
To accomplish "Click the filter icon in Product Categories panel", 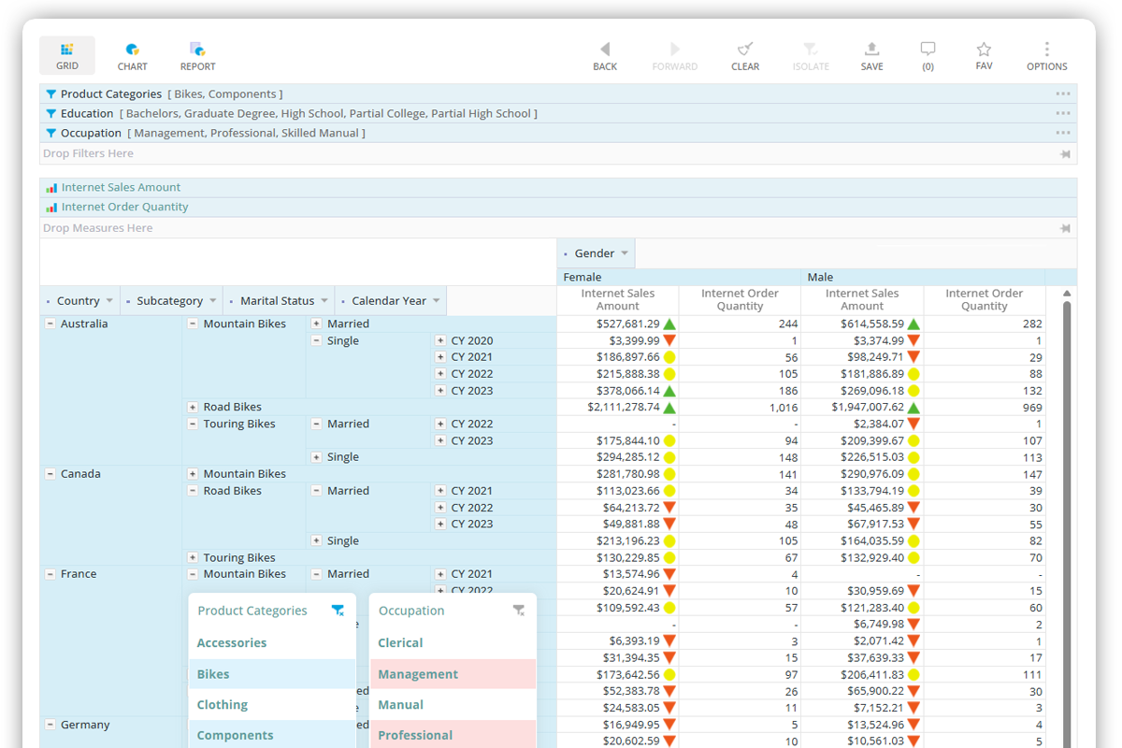I will 338,611.
